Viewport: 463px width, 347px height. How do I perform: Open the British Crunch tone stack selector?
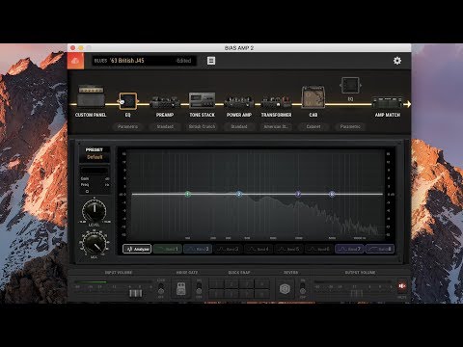pos(202,126)
